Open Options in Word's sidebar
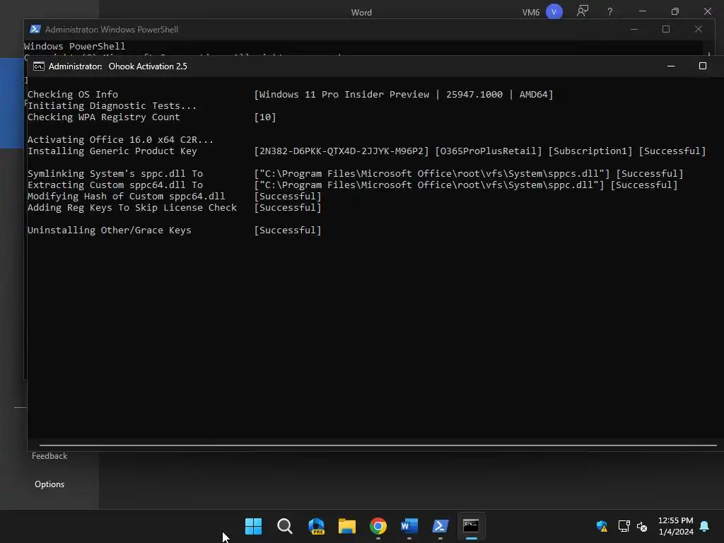 49,484
